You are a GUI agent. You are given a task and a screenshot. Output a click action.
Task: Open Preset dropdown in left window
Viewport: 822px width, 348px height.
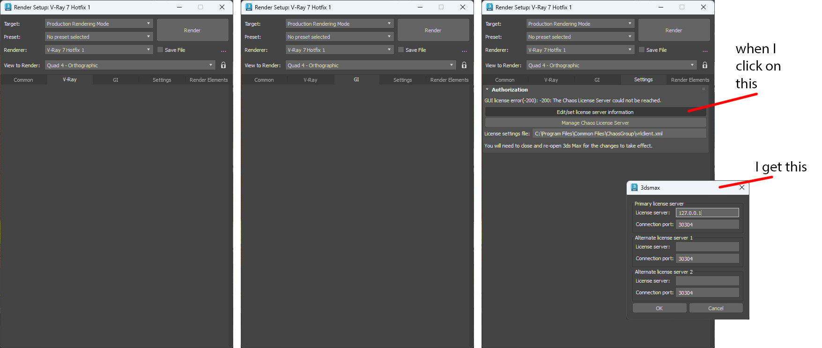pyautogui.click(x=99, y=36)
